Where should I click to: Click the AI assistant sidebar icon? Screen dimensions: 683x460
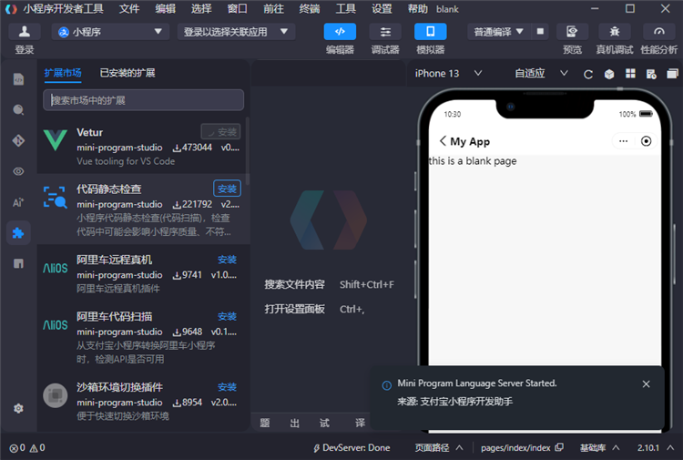[x=18, y=202]
